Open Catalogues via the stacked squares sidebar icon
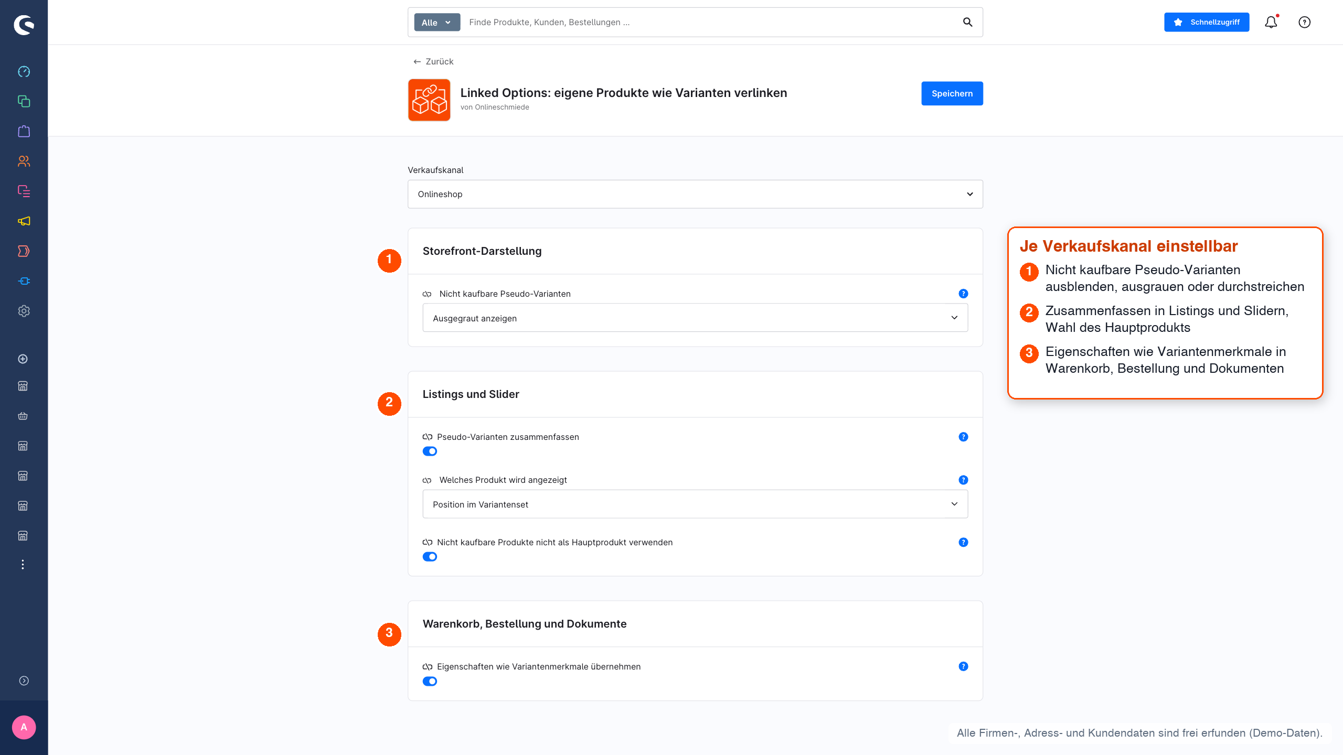 click(24, 101)
